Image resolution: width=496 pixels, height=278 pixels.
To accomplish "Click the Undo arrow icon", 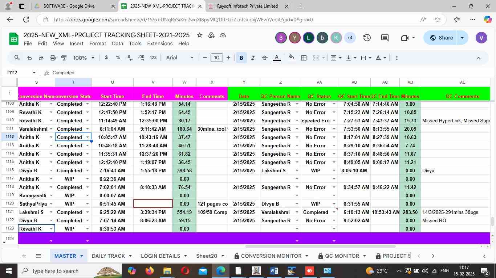I will tap(29, 58).
